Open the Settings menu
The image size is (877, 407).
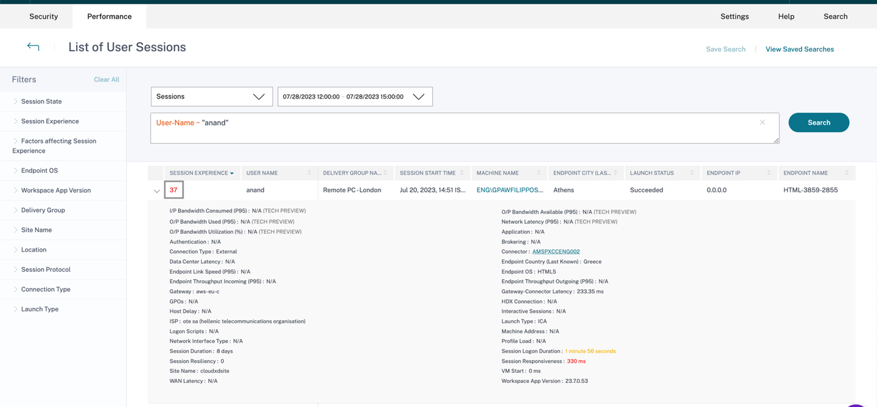pyautogui.click(x=734, y=16)
